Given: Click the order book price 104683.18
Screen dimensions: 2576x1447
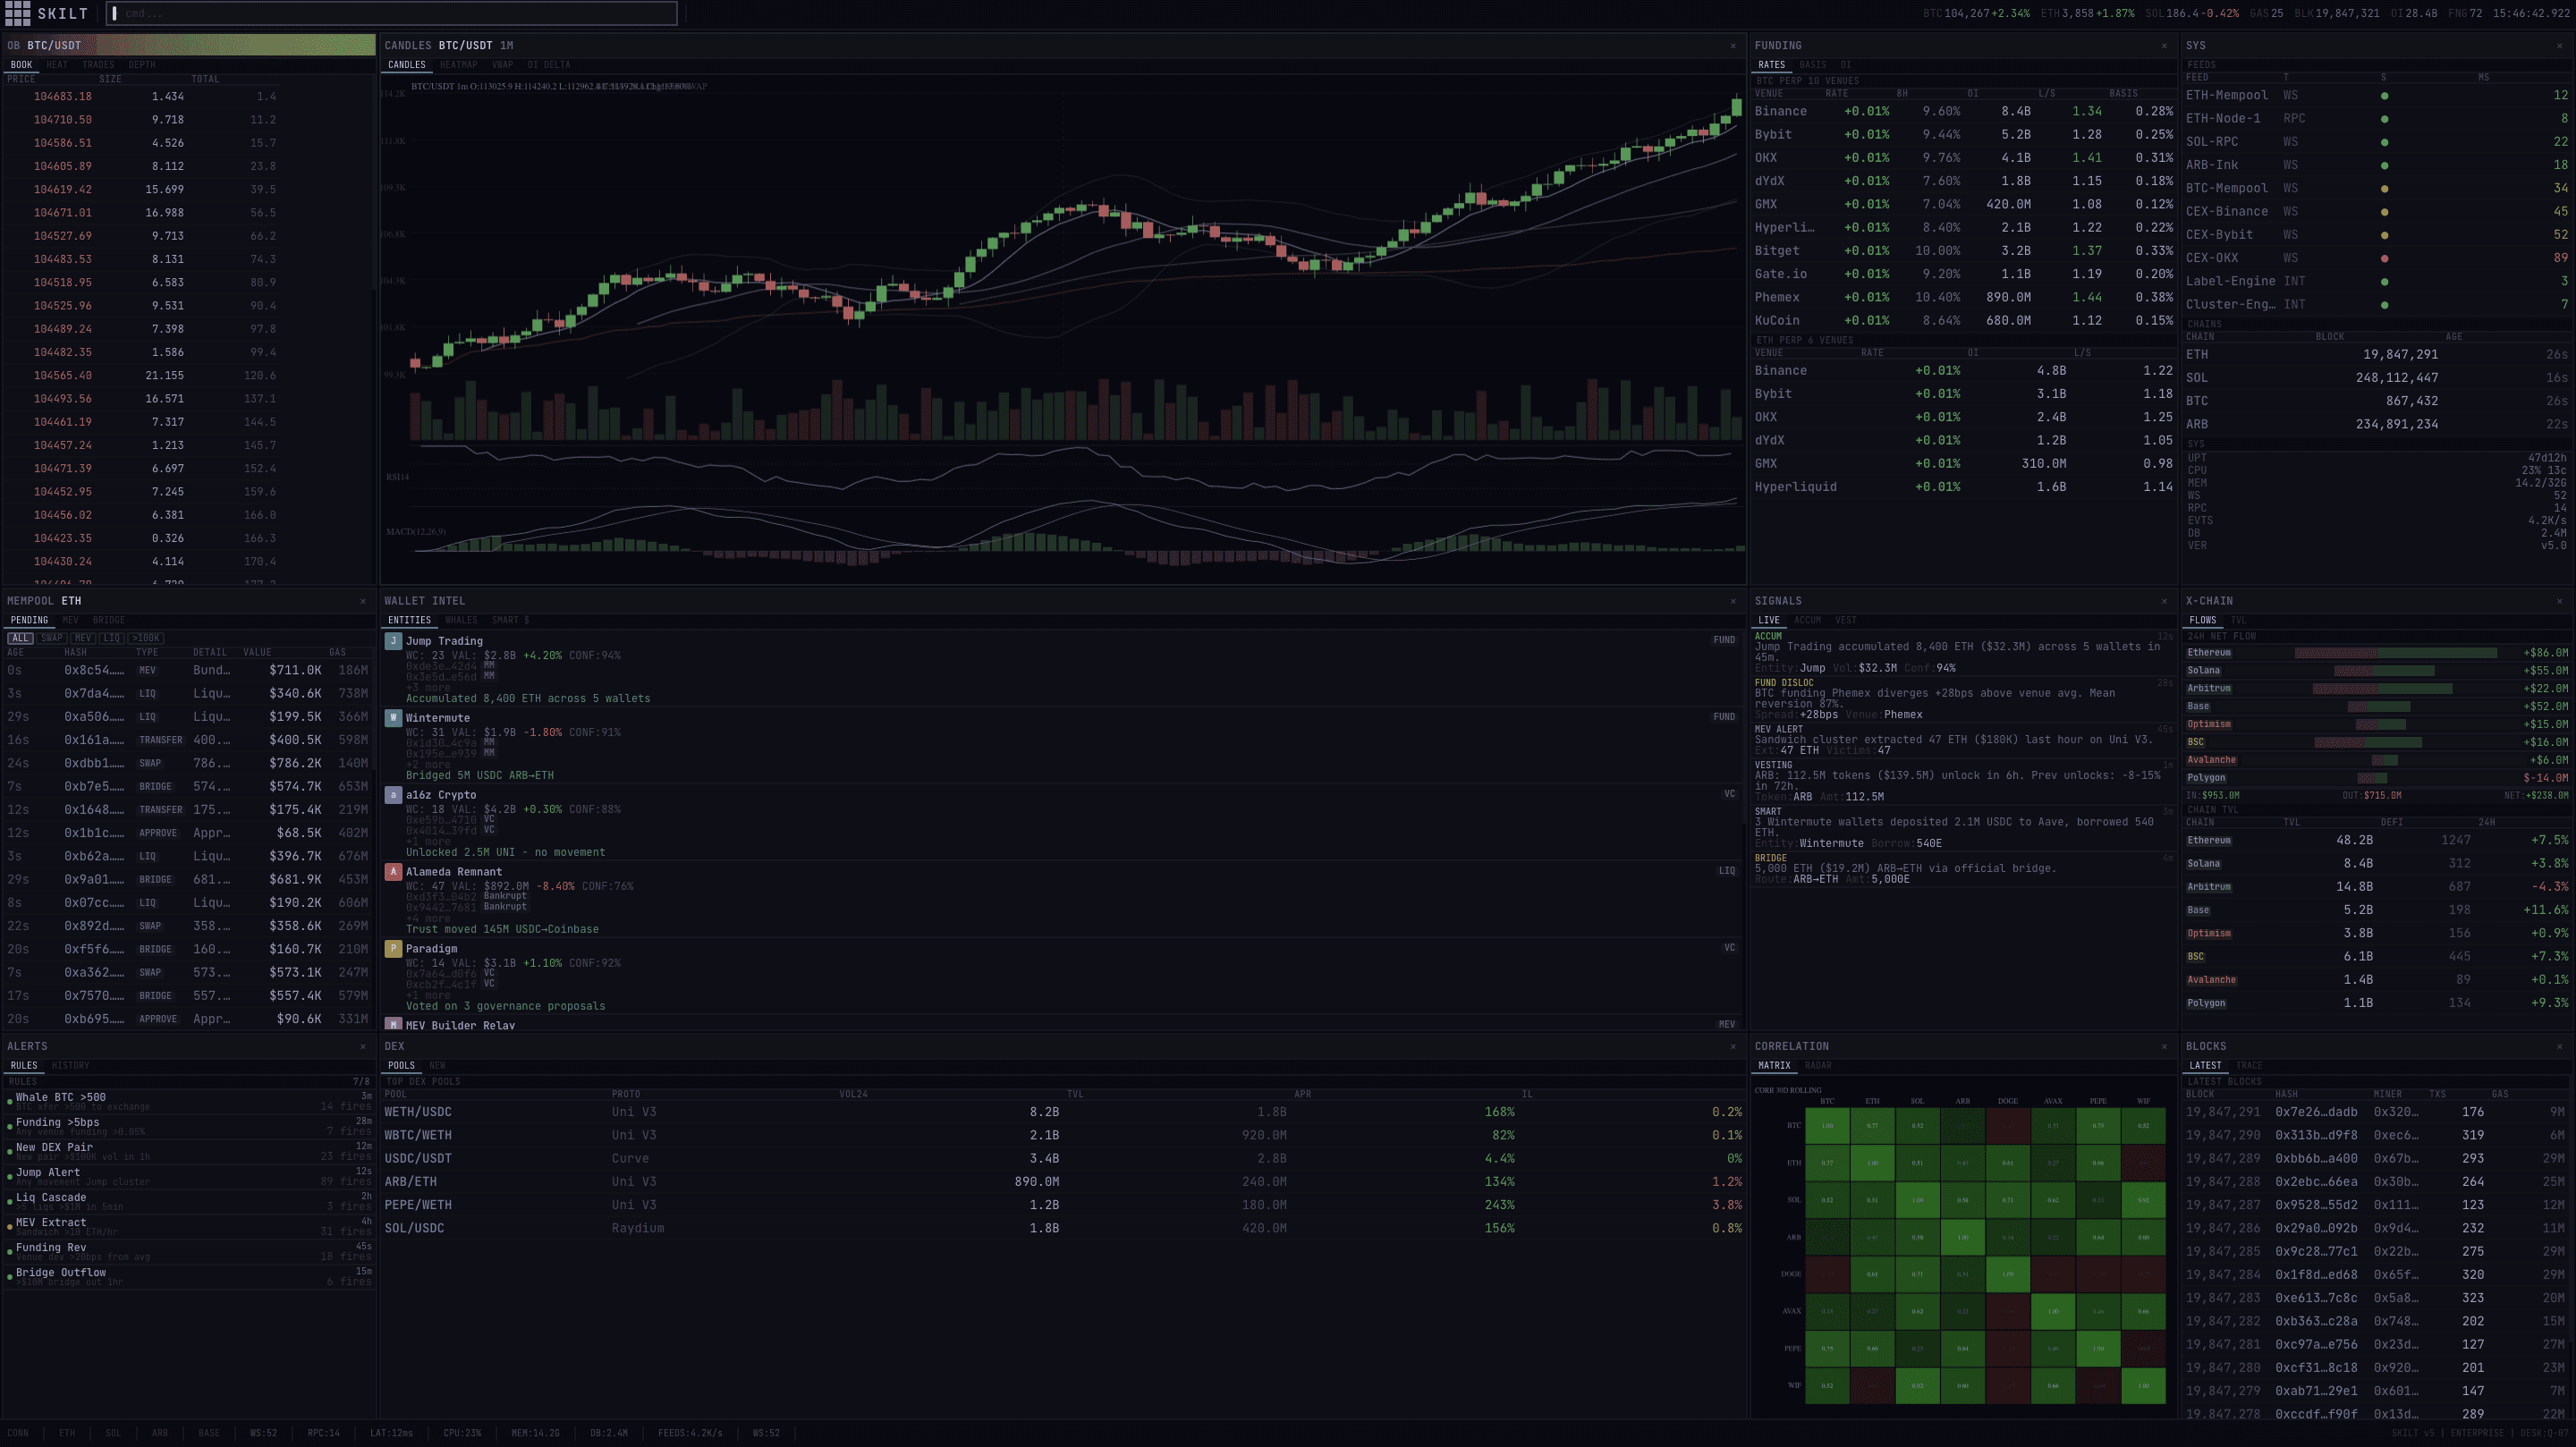Looking at the screenshot, I should point(62,97).
